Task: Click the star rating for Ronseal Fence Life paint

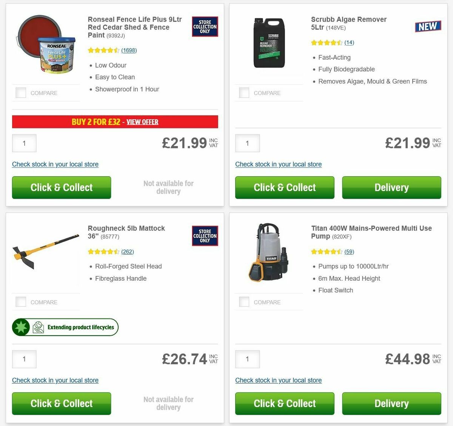Action: pos(103,50)
